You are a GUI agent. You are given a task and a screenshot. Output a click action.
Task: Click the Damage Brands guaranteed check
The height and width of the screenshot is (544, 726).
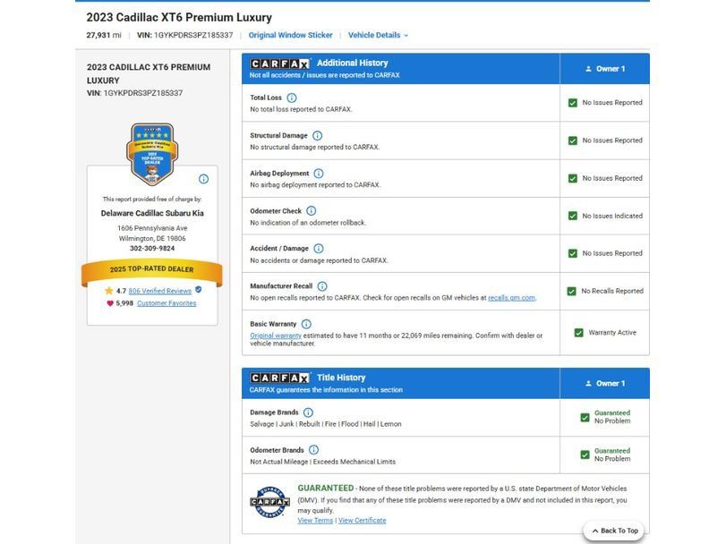pos(585,417)
